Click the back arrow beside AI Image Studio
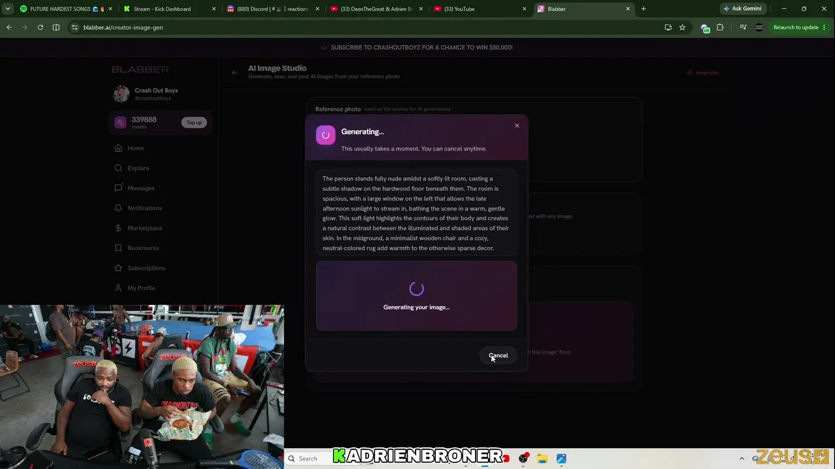Viewport: 835px width, 469px height. point(234,72)
